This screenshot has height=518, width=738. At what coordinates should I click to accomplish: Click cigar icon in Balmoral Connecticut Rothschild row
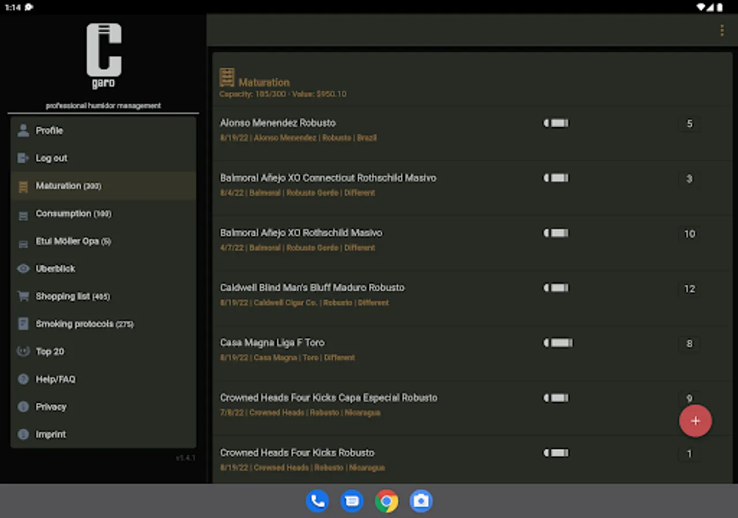point(556,178)
